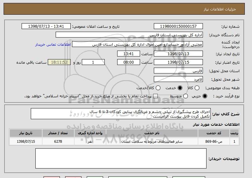This screenshot has height=178, width=252.
Task: Click the شرح کلی نیاز description box
Action: pos(121,114)
